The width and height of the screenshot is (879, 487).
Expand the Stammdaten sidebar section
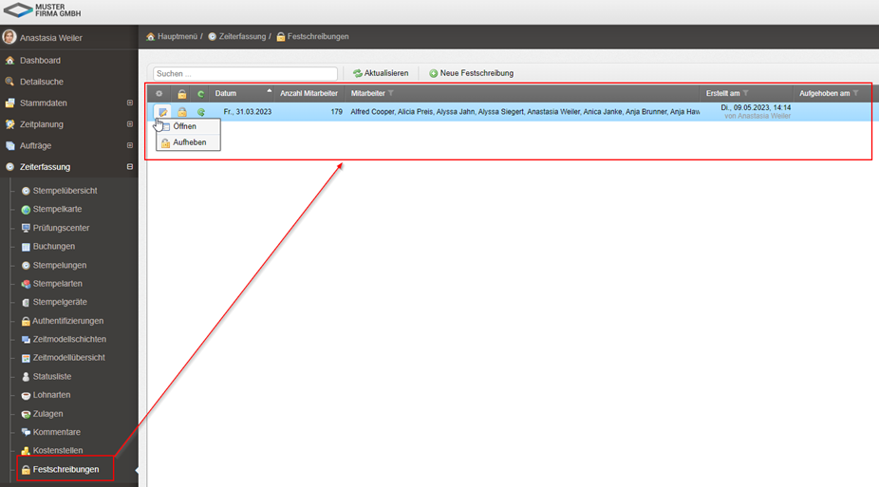pos(130,103)
